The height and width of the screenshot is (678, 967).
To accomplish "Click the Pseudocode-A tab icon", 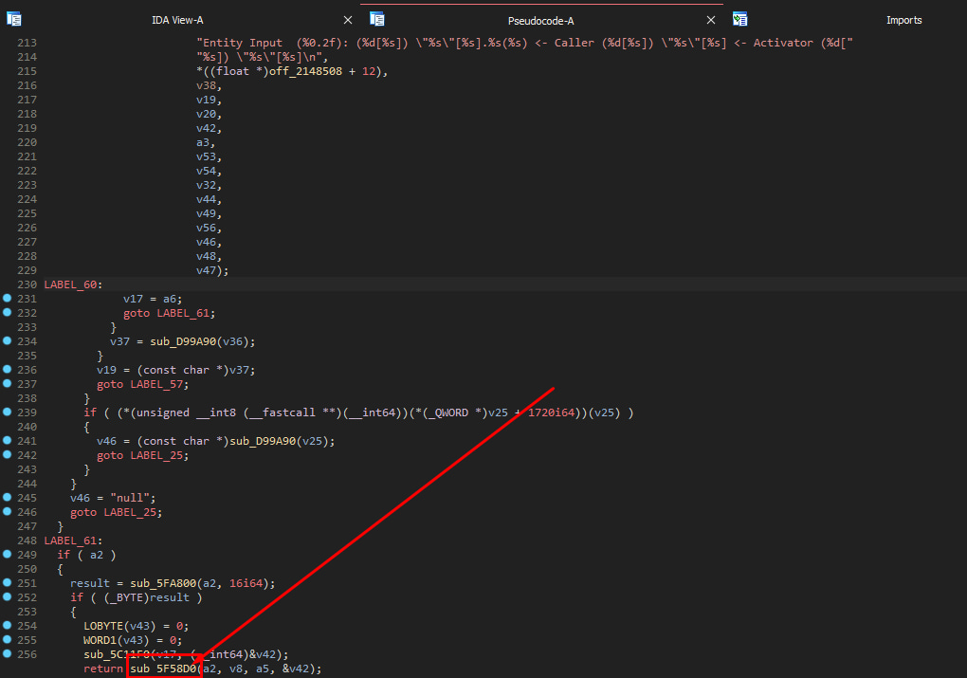I will click(x=376, y=19).
